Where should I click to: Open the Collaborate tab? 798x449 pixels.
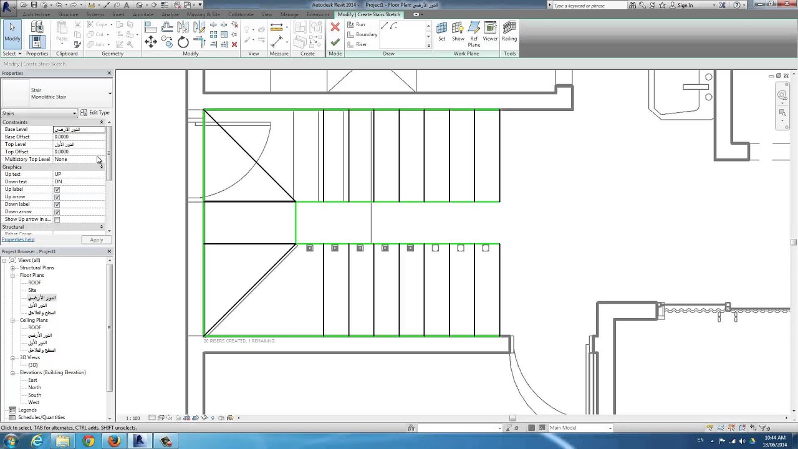coord(241,14)
